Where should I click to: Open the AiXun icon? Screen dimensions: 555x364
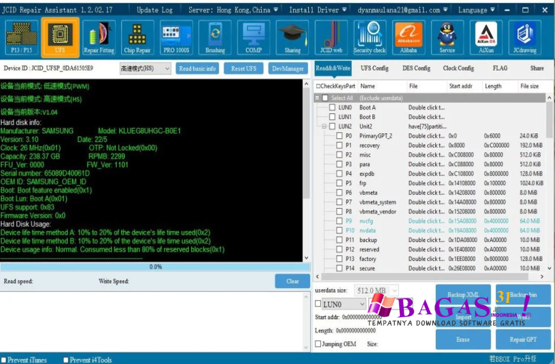point(486,37)
